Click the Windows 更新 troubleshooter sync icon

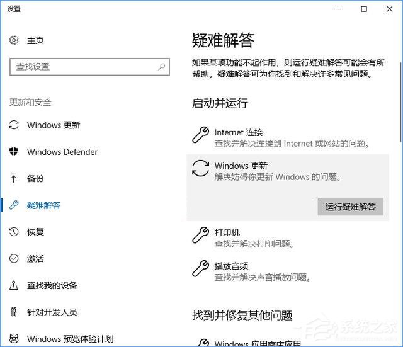(x=200, y=168)
